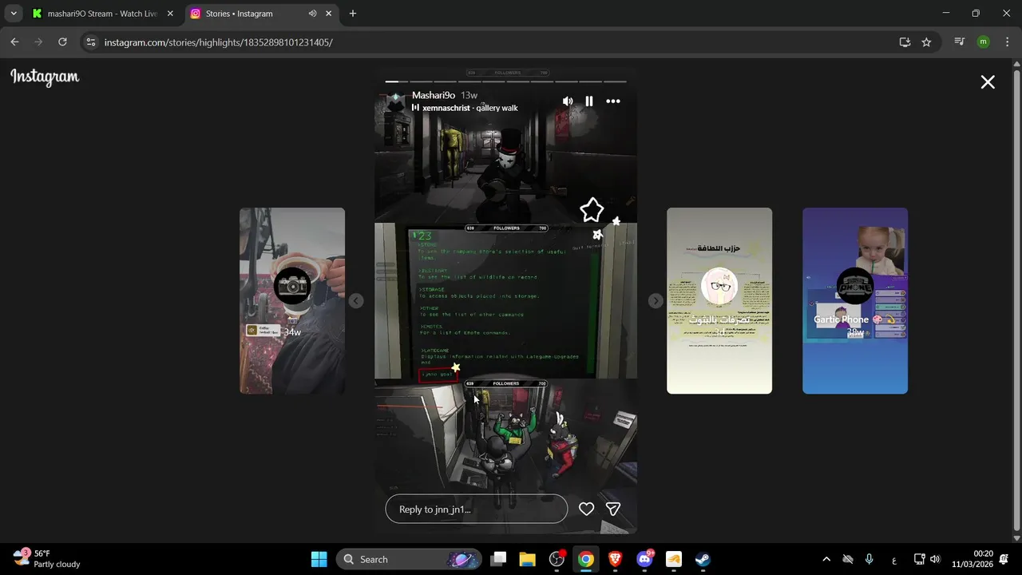Go to next story with right chevron
Image resolution: width=1022 pixels, height=575 pixels.
[x=656, y=301]
